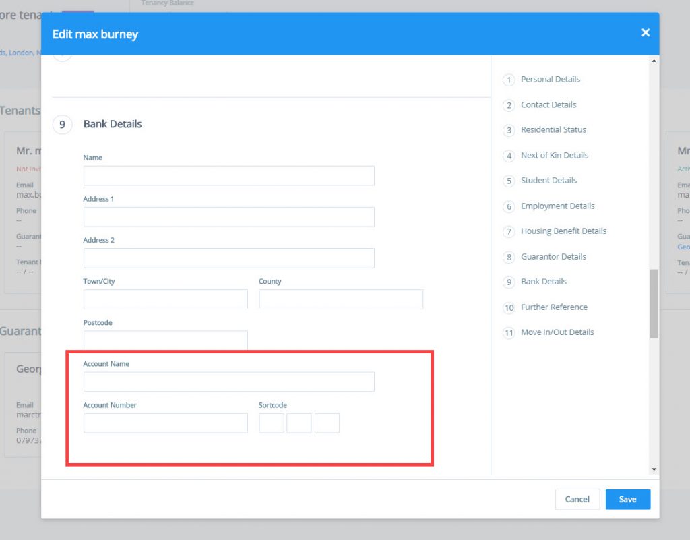Screen dimensions: 690x540
Task: Go to Residential Status section
Action: [554, 130]
